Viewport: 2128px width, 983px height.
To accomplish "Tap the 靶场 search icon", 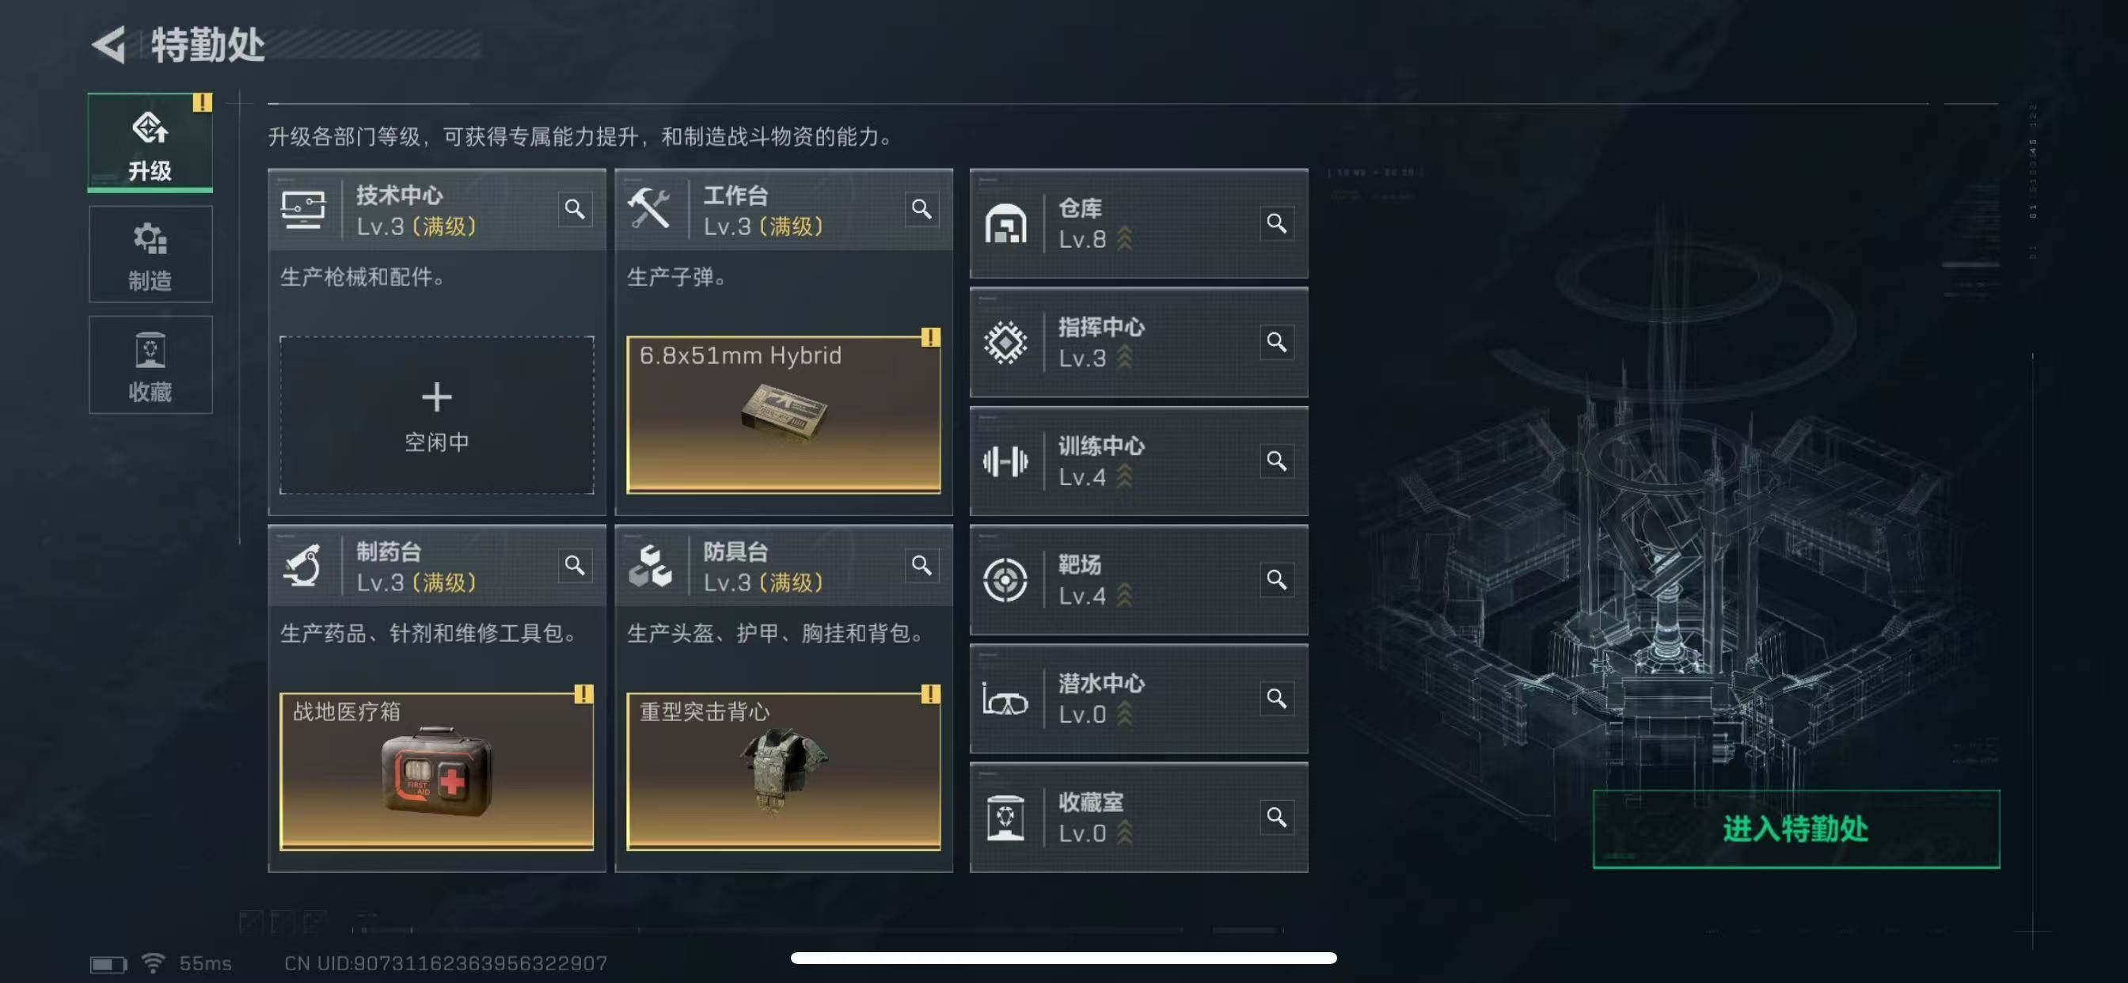I will point(1276,579).
